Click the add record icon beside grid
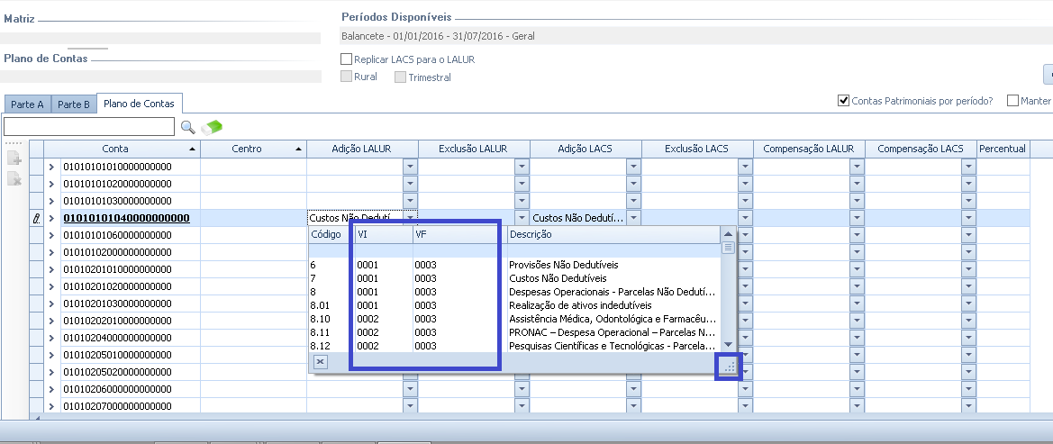Screen dimensions: 1053x444 pos(14,159)
